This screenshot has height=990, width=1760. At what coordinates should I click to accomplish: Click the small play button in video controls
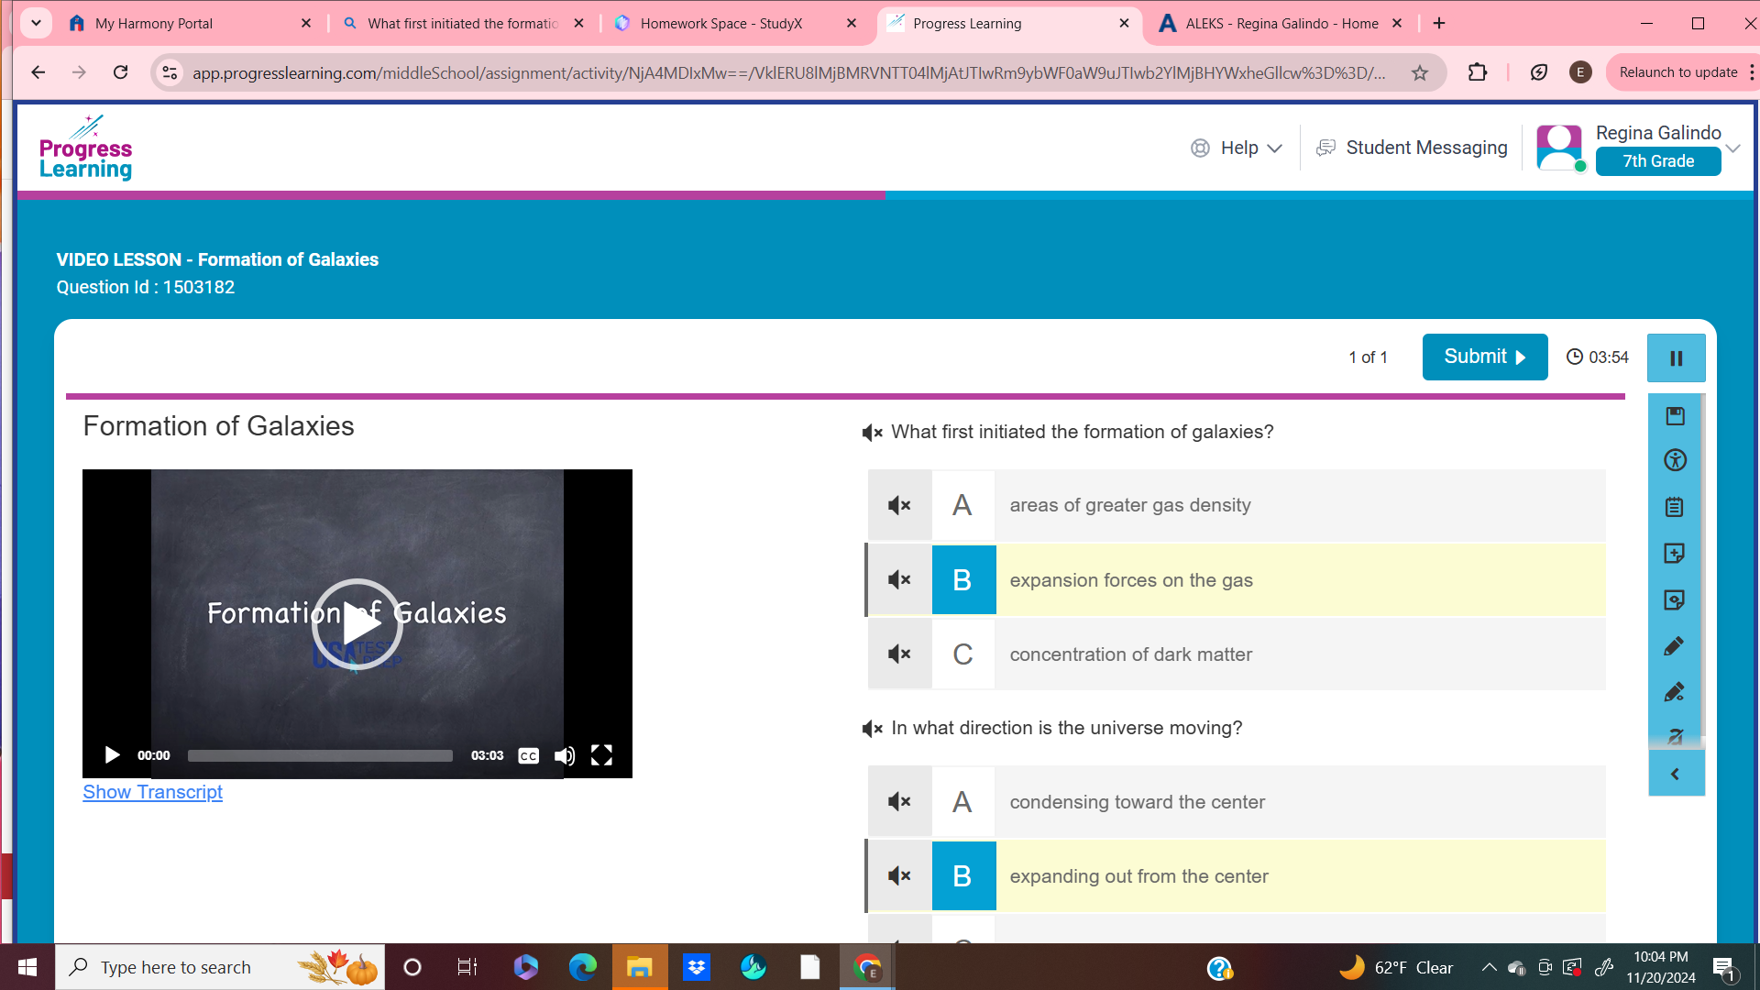pos(112,755)
